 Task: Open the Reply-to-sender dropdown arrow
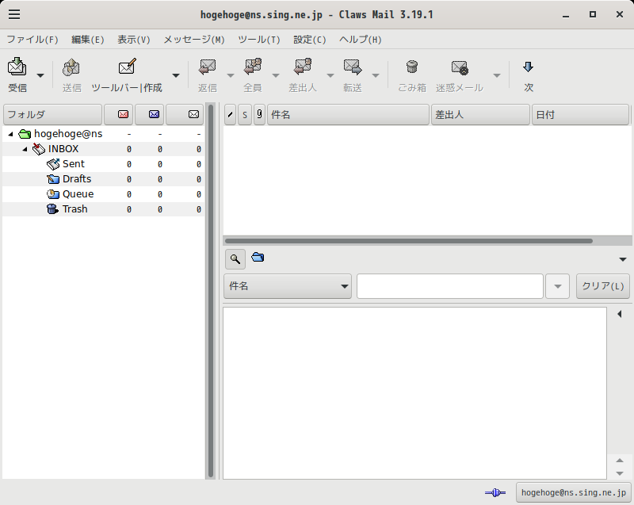pos(330,75)
